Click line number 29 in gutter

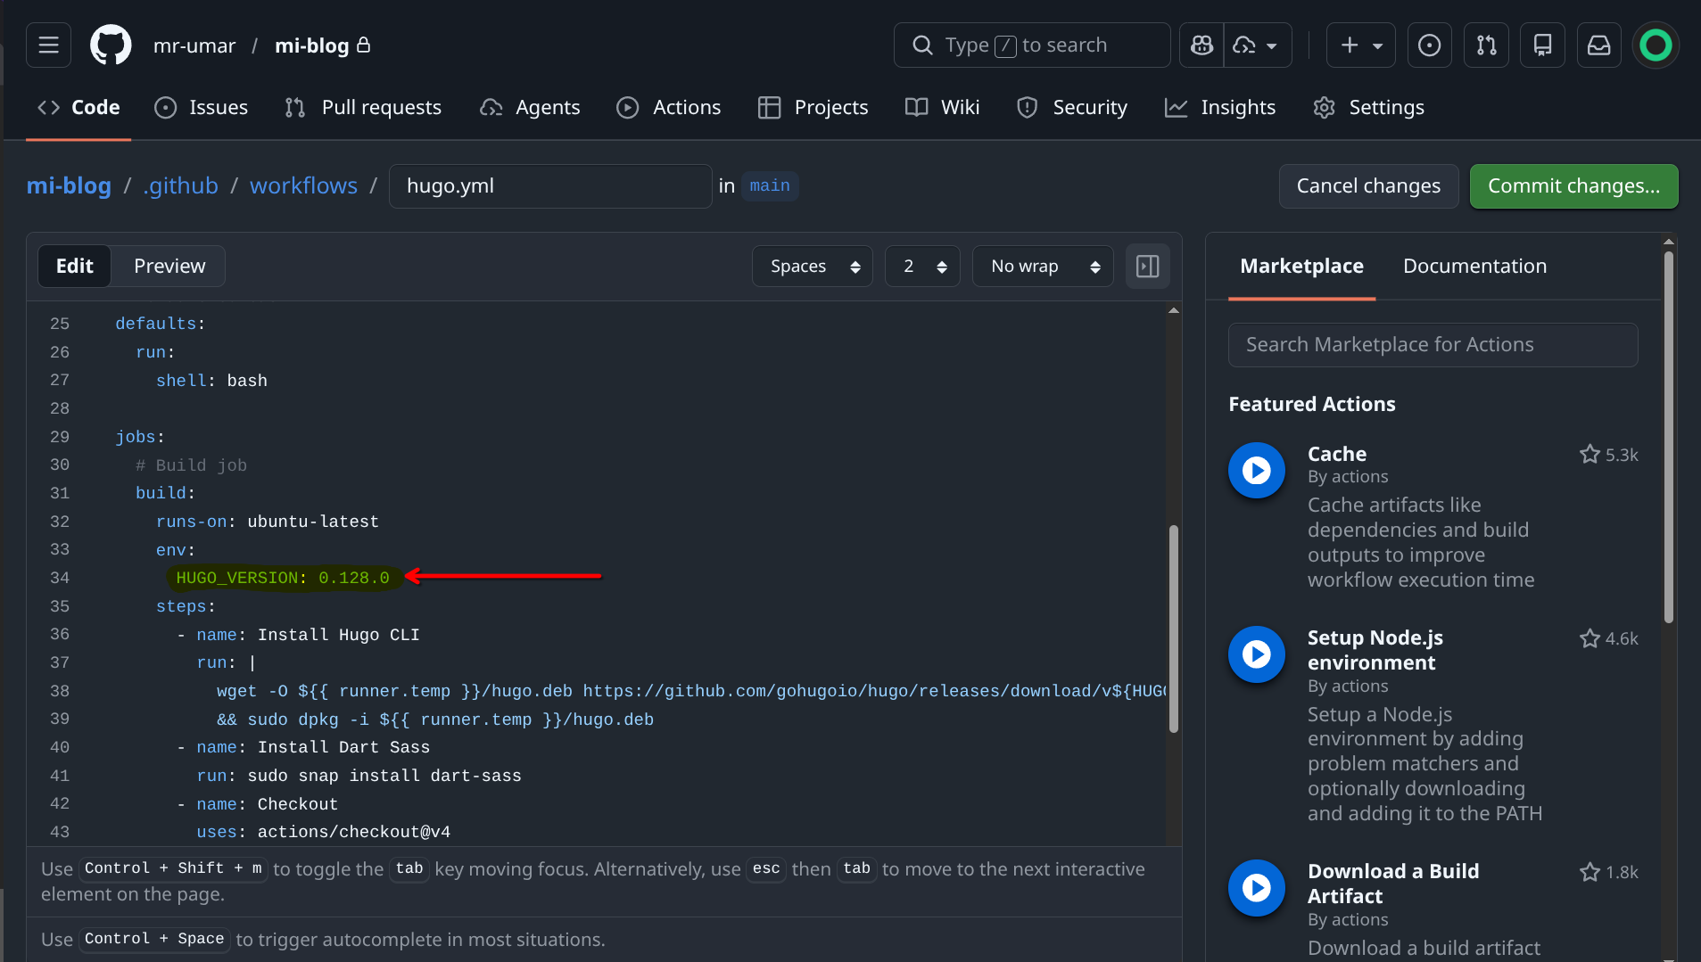click(60, 437)
